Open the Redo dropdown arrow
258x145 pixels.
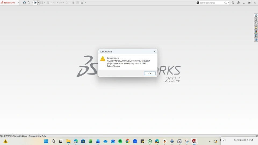click(63, 3)
